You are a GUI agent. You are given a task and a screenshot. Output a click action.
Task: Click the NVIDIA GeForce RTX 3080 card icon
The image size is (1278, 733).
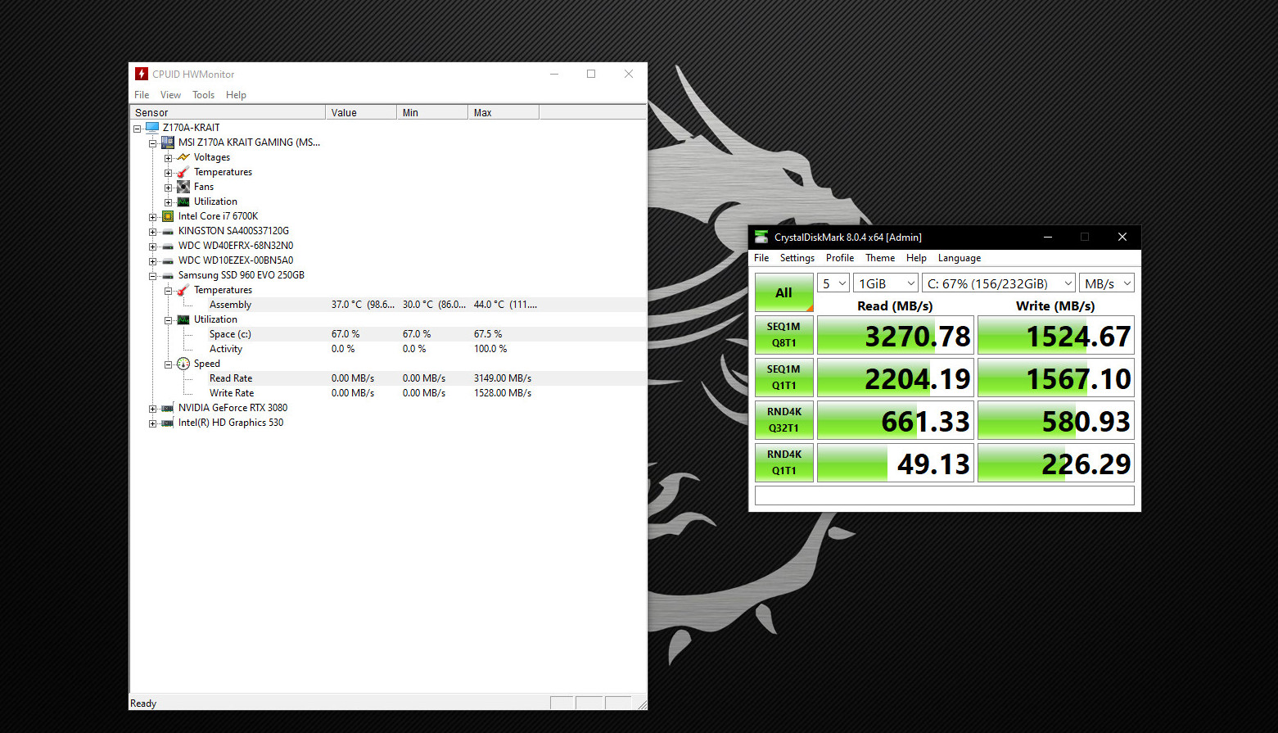168,408
